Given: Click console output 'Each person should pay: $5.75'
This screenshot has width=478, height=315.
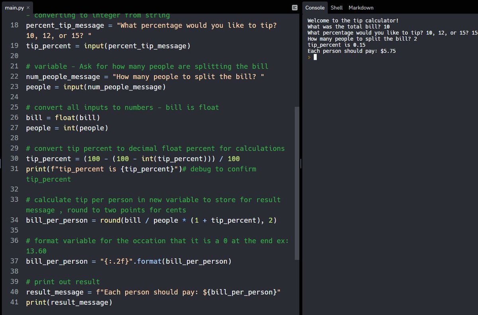Looking at the screenshot, I should [x=351, y=51].
